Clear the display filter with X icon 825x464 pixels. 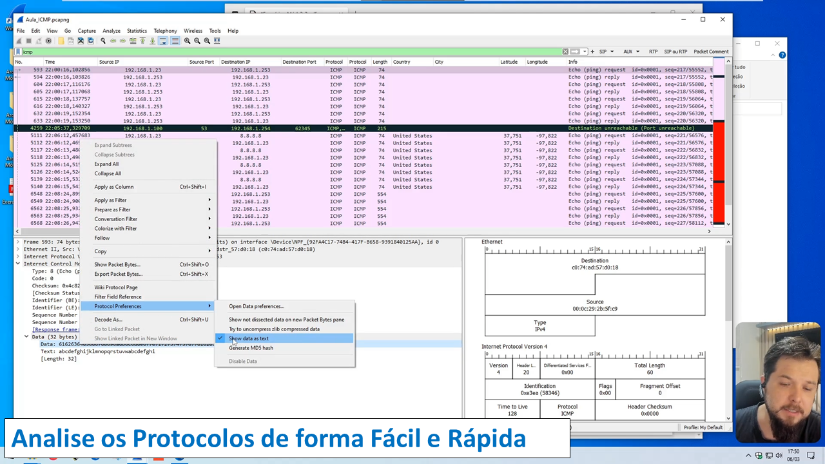pos(565,52)
